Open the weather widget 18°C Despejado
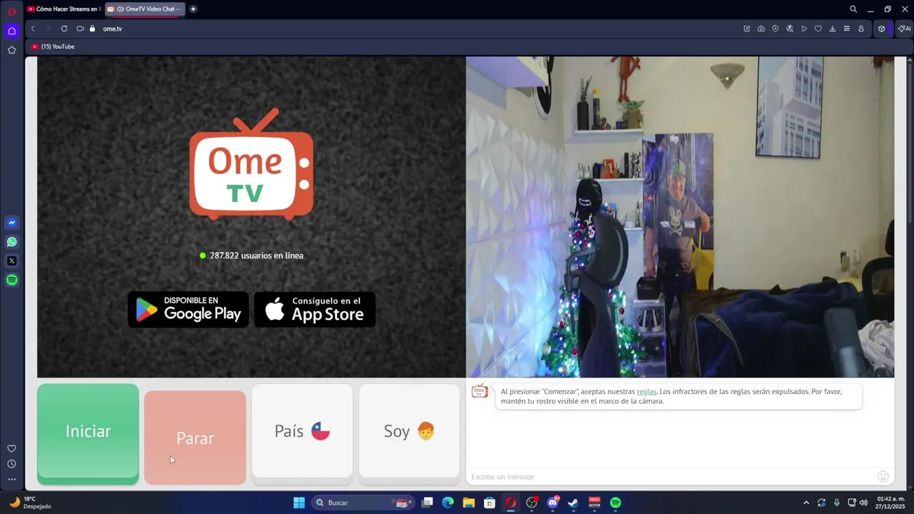 (x=31, y=503)
